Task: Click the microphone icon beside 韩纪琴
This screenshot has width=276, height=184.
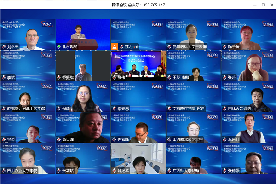Action: [x=114, y=170]
